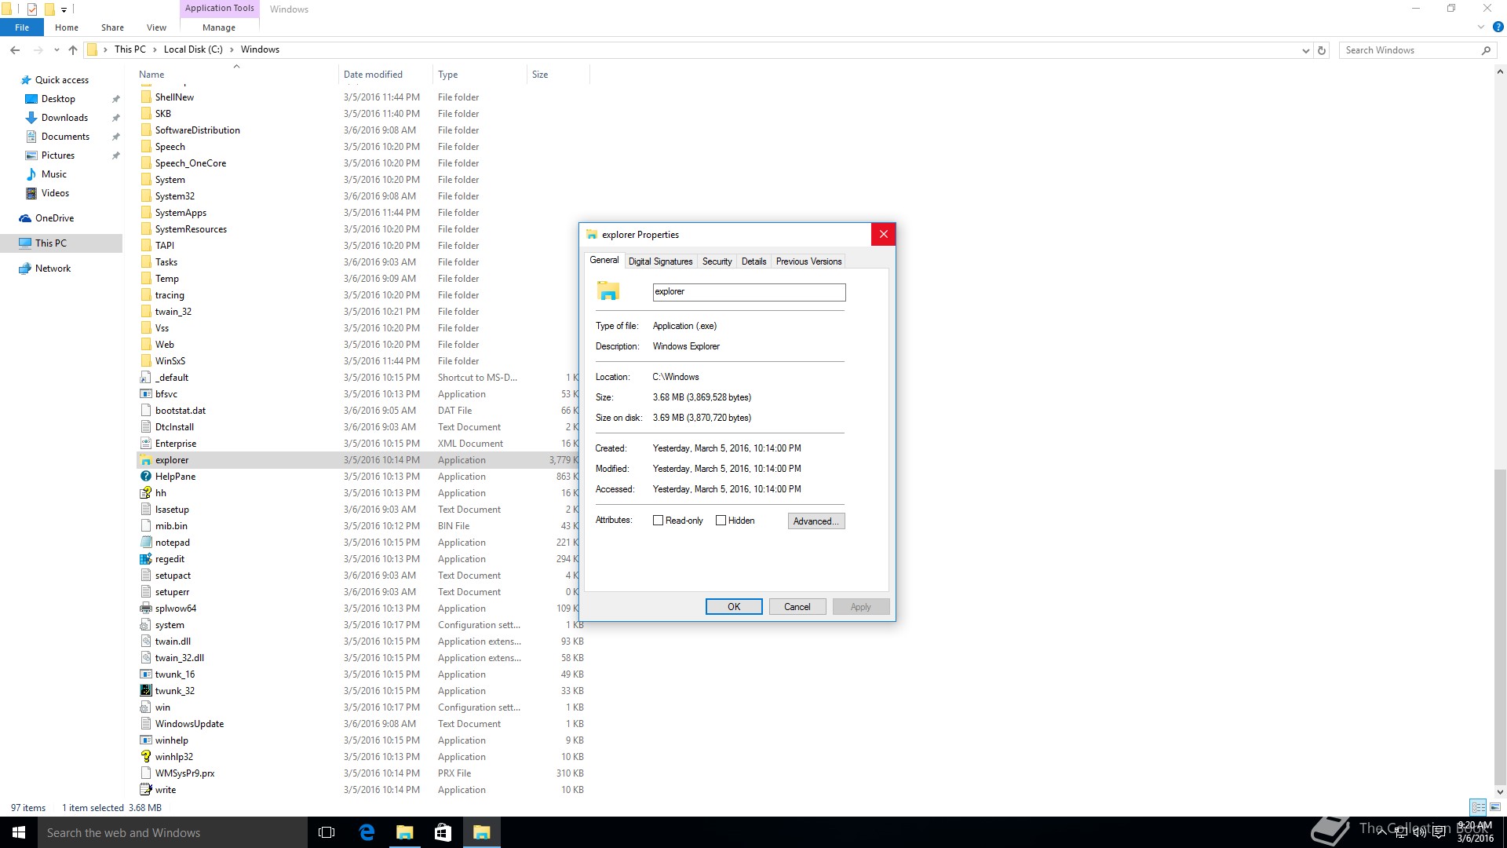Image resolution: width=1507 pixels, height=848 pixels.
Task: Open Explorer help question mark
Action: coord(1498,27)
